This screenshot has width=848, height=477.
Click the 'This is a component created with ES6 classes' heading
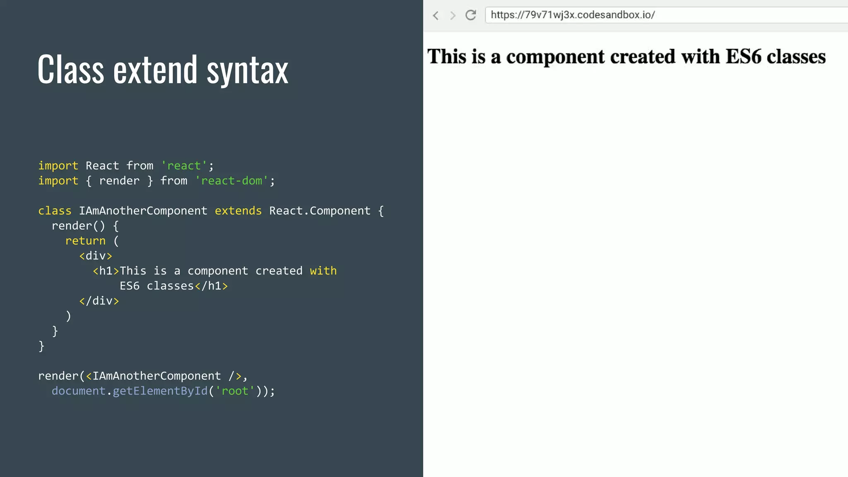point(626,56)
